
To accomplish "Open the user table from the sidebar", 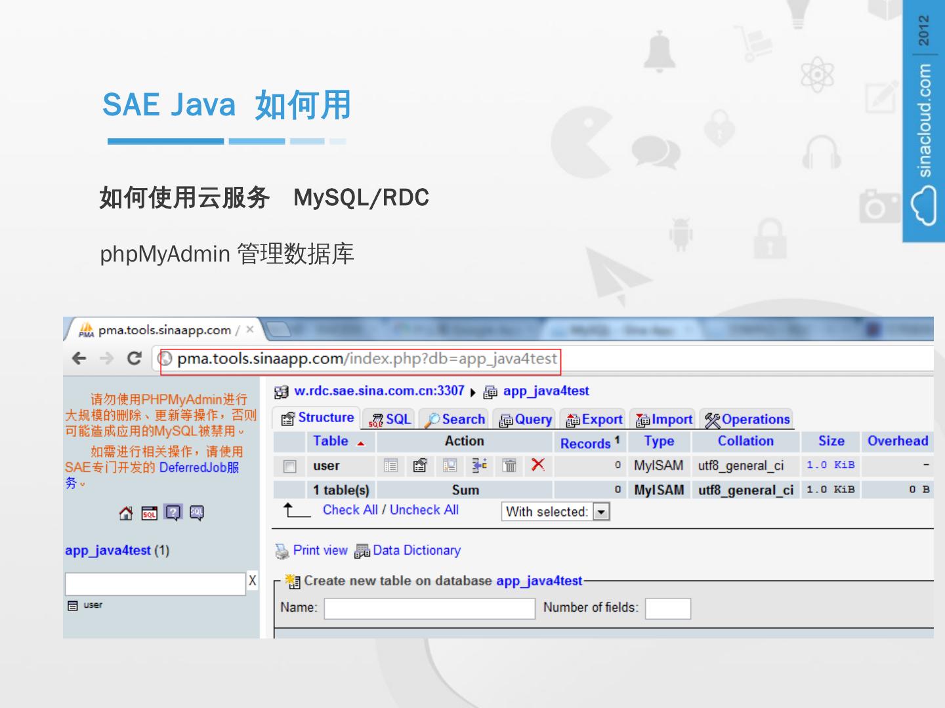I will click(93, 605).
